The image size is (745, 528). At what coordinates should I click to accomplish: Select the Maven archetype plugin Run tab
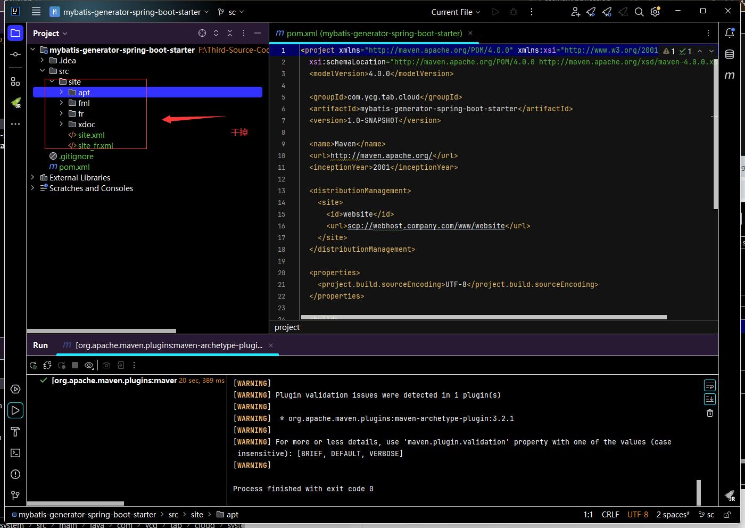tap(169, 345)
